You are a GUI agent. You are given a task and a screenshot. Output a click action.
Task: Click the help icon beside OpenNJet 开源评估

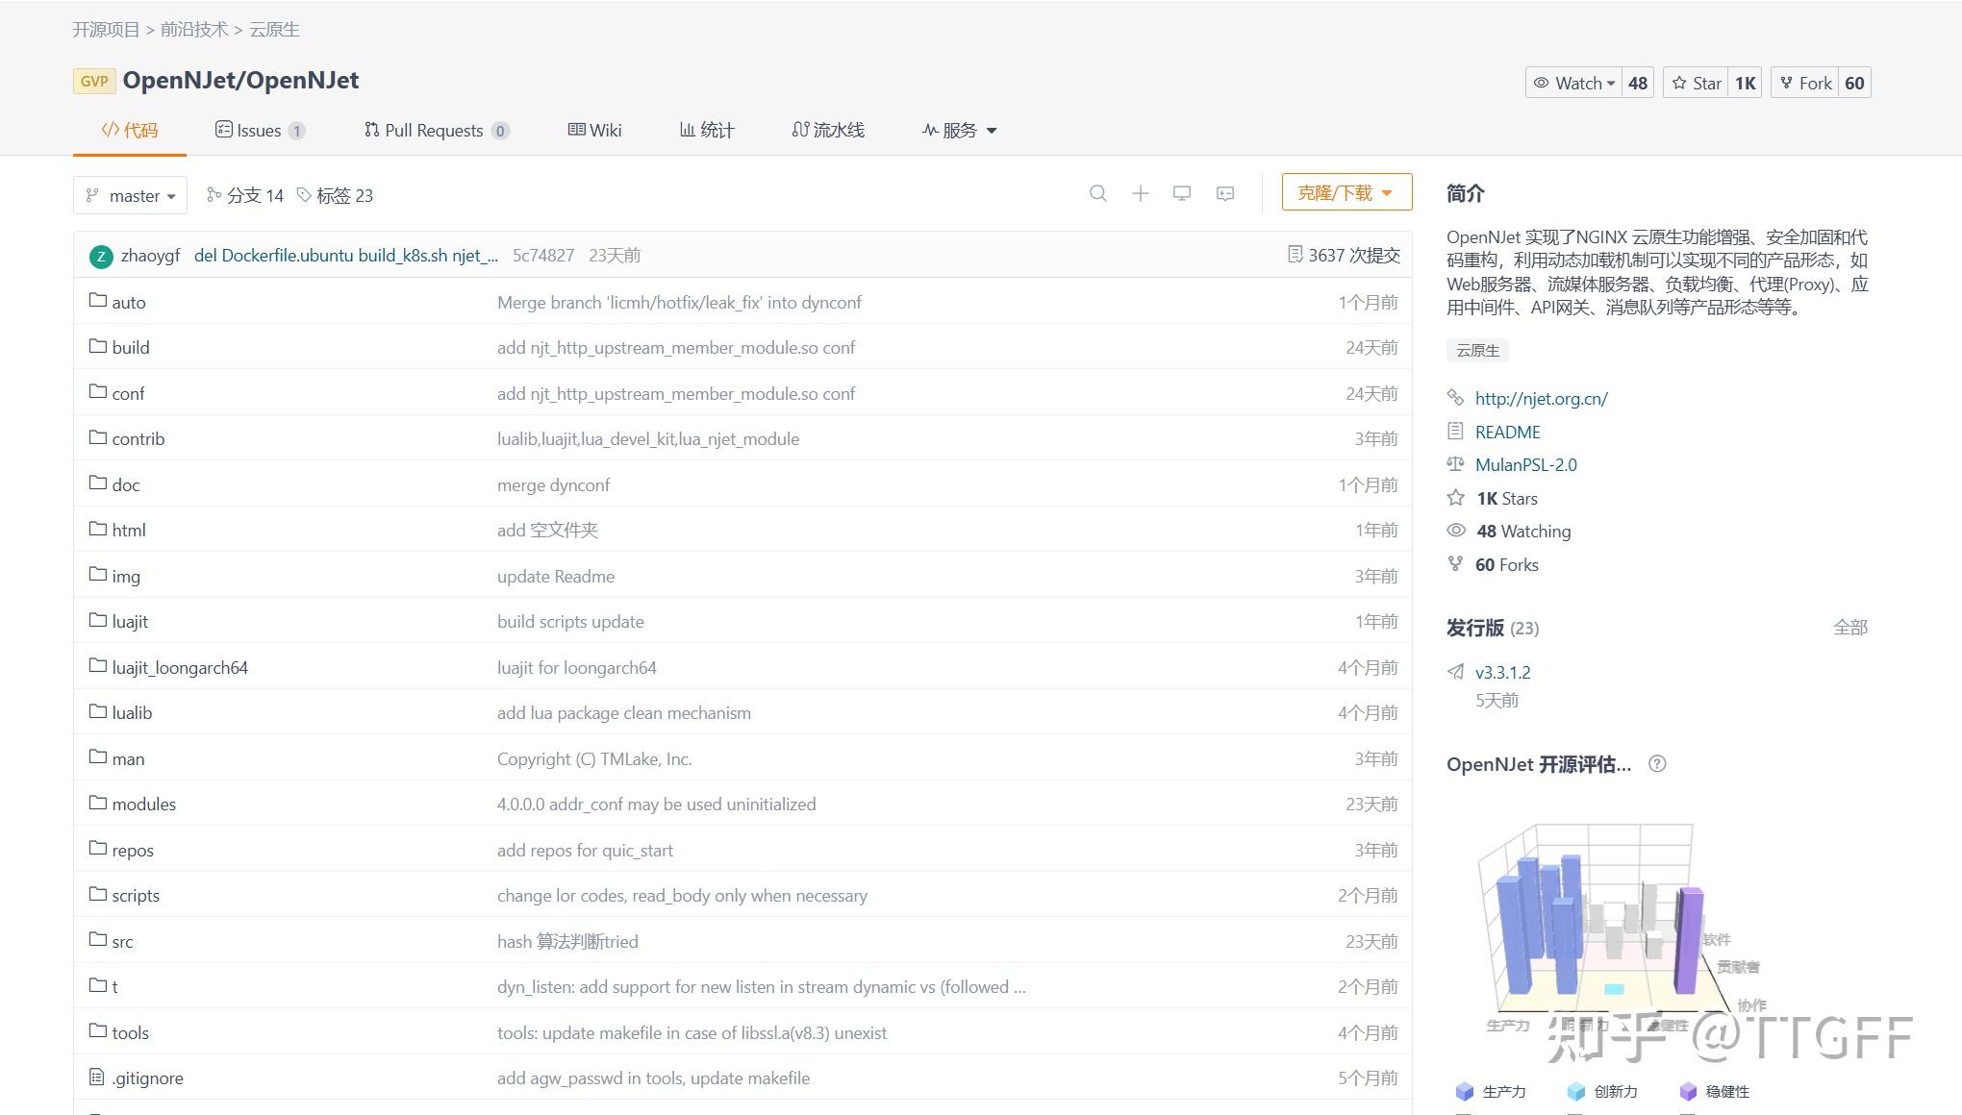(1658, 764)
